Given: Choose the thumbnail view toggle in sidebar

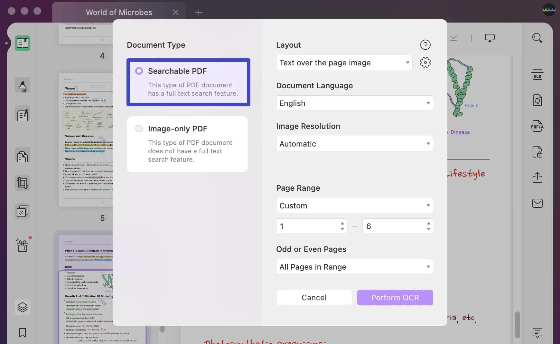Looking at the screenshot, I should (x=22, y=43).
